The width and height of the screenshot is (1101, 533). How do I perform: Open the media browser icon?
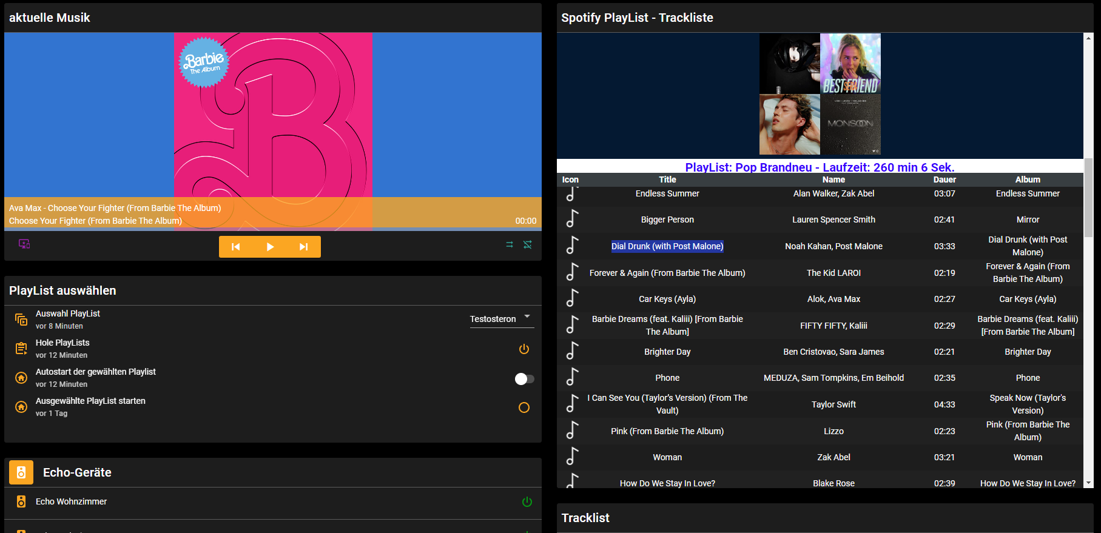click(24, 244)
